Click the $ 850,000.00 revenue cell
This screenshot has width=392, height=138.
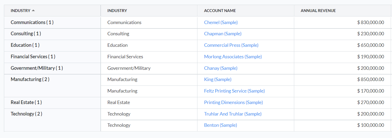click(x=370, y=79)
